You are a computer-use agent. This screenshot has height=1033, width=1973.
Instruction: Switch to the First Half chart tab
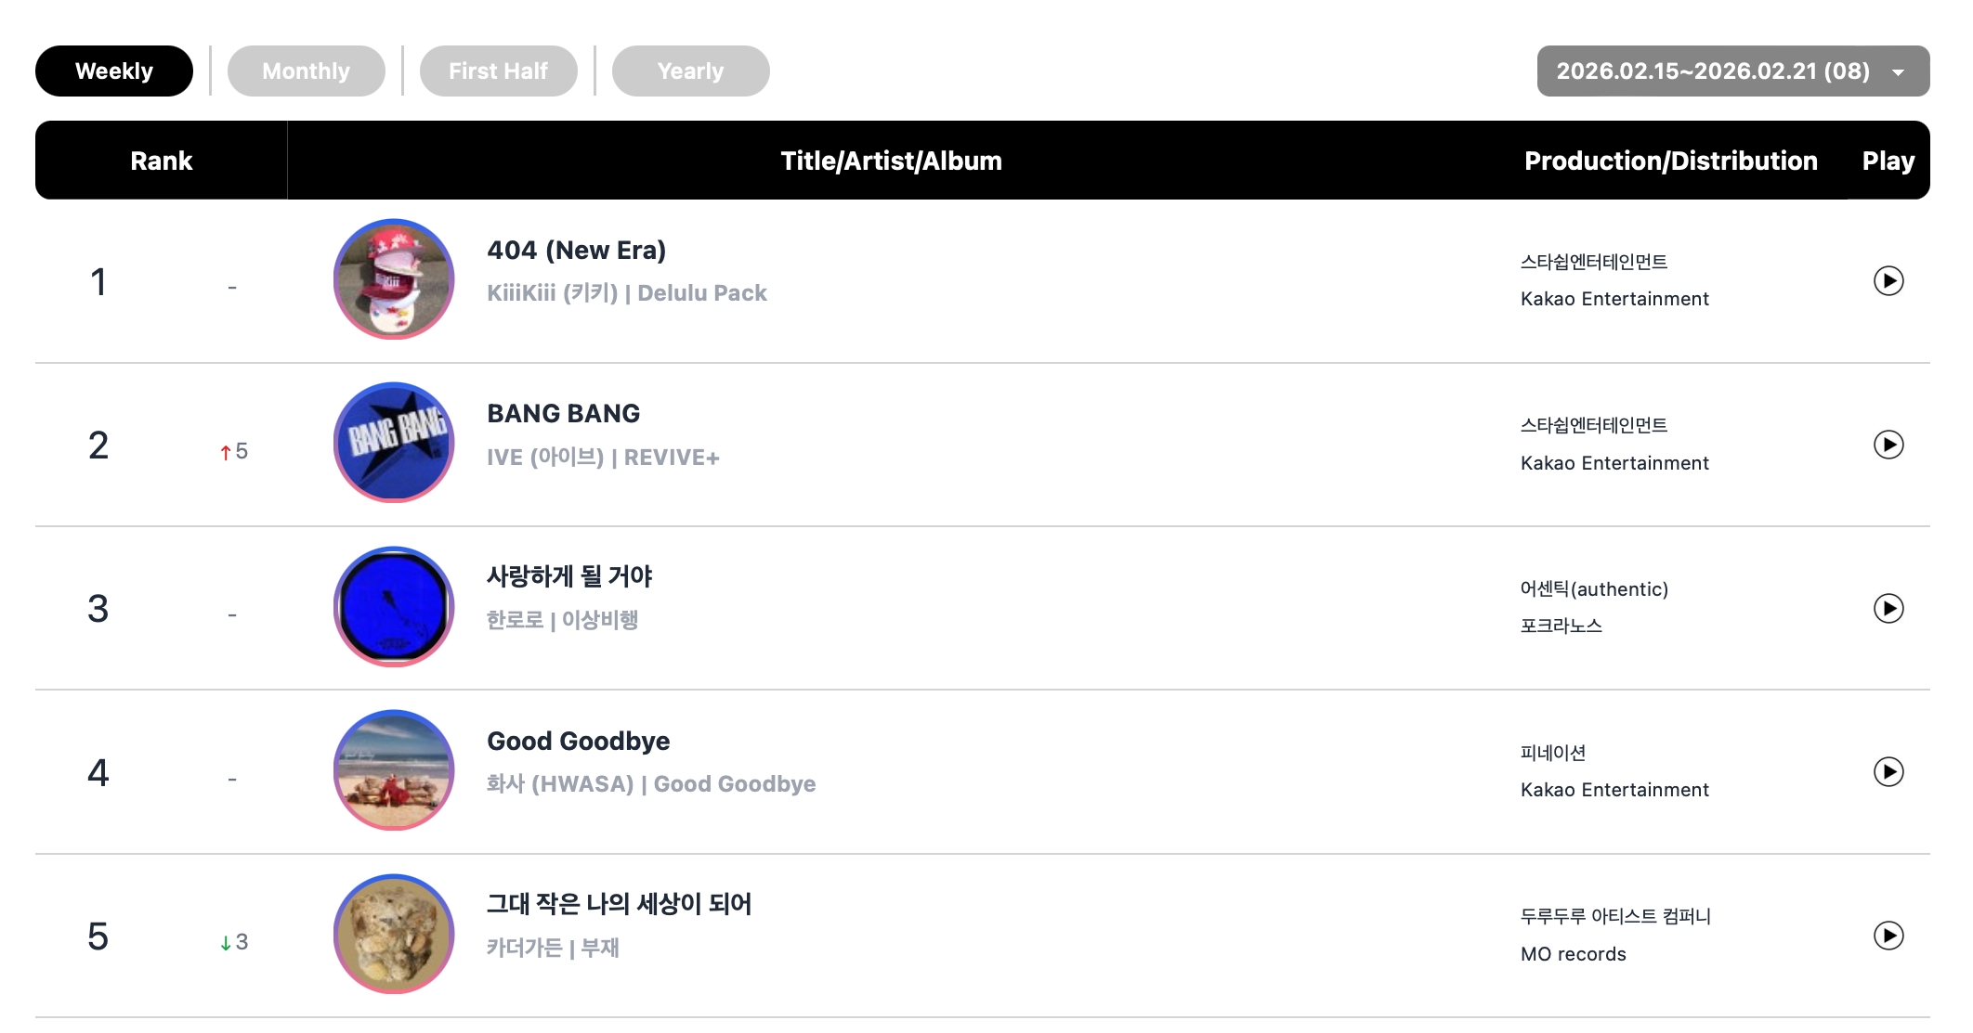[498, 71]
